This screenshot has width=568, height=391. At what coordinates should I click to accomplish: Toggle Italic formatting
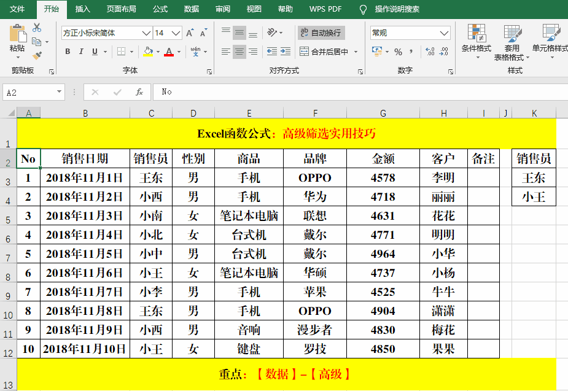click(x=81, y=52)
